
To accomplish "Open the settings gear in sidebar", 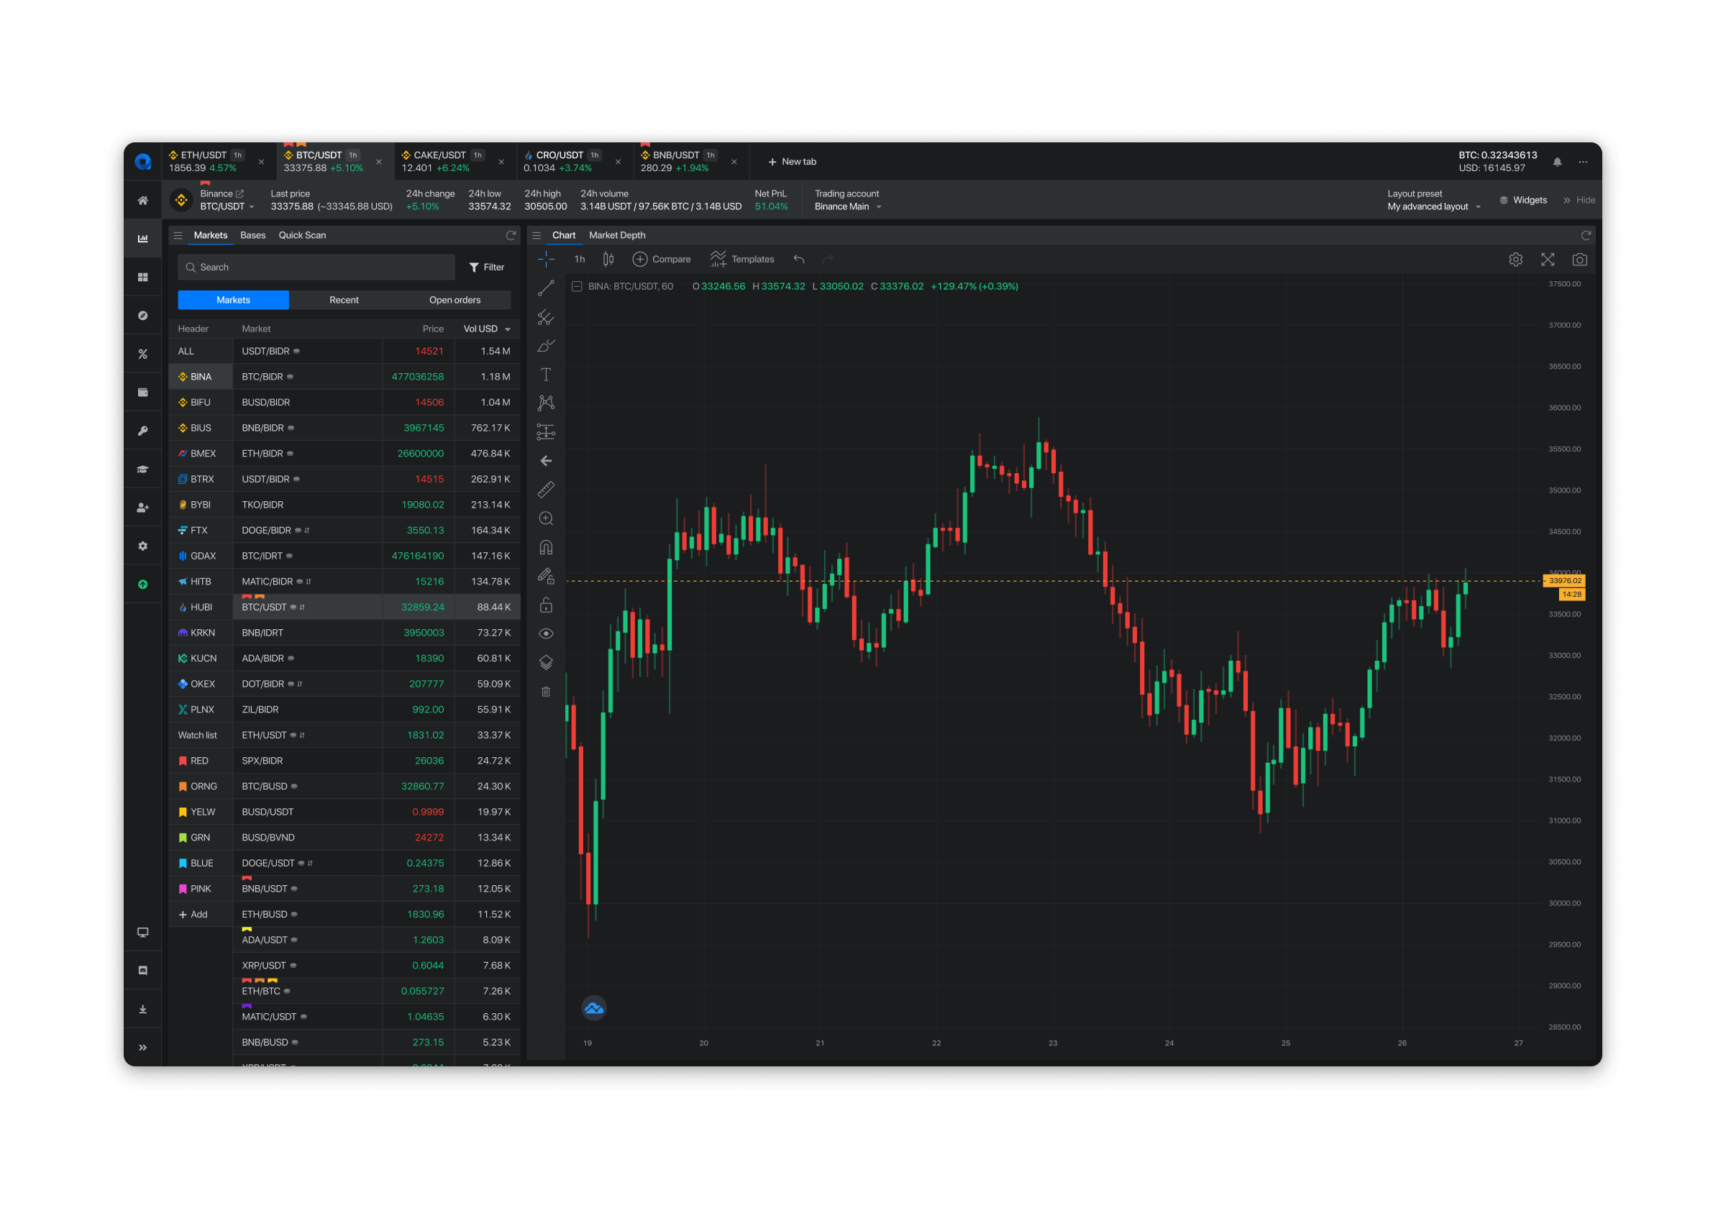I will 143,546.
